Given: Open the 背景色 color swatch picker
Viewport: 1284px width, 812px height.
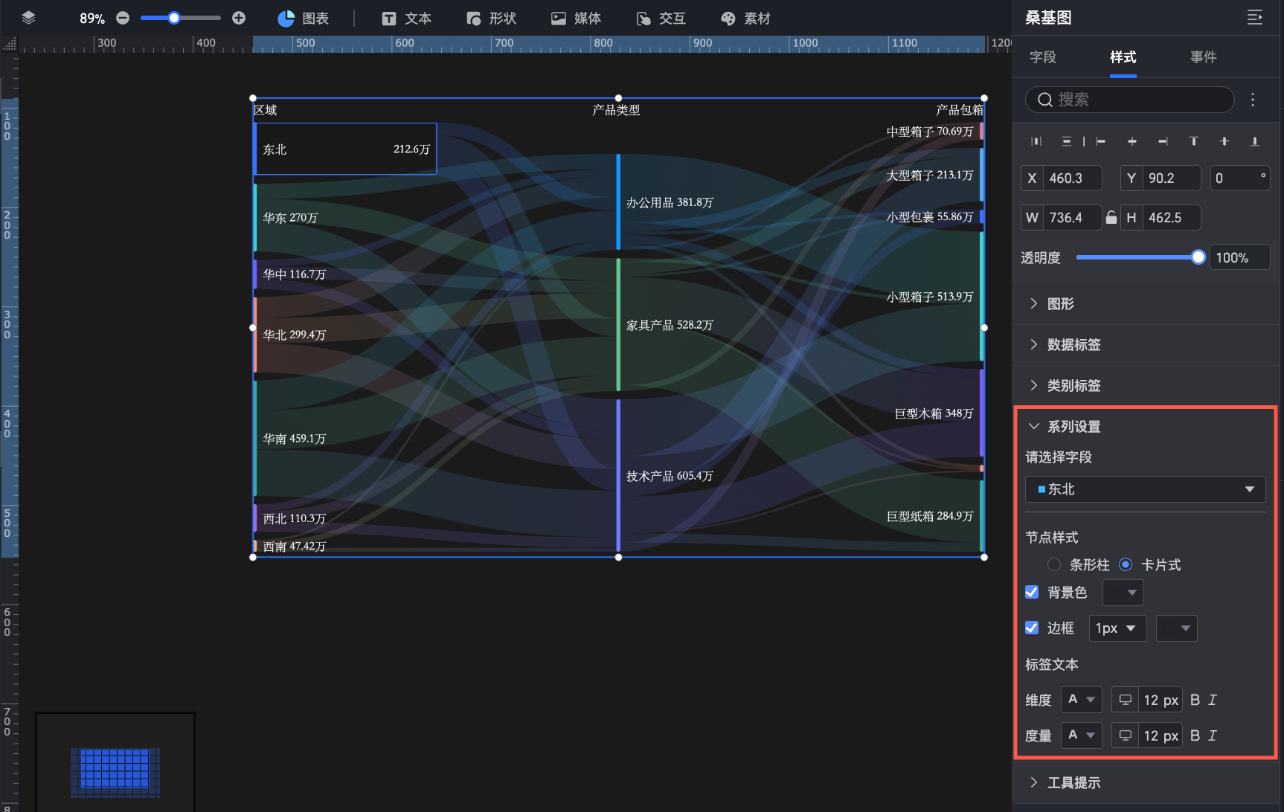Looking at the screenshot, I should [x=1123, y=592].
